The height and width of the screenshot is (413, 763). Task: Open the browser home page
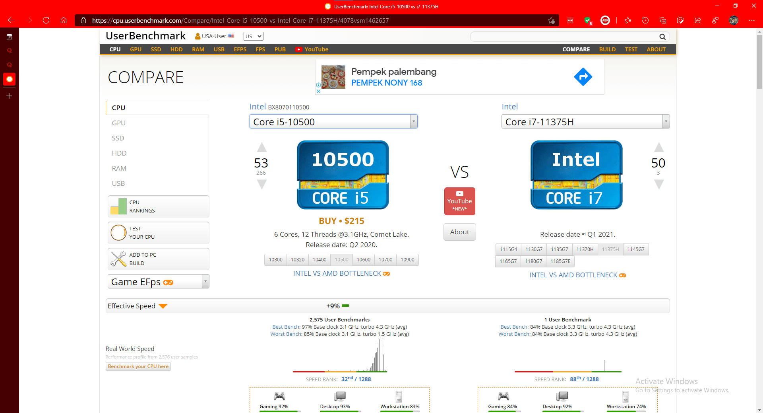[64, 20]
